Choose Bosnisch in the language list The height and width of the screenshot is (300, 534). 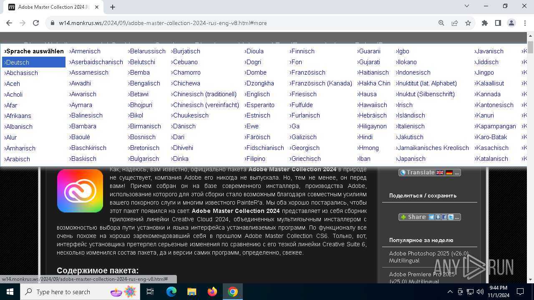[142, 137]
